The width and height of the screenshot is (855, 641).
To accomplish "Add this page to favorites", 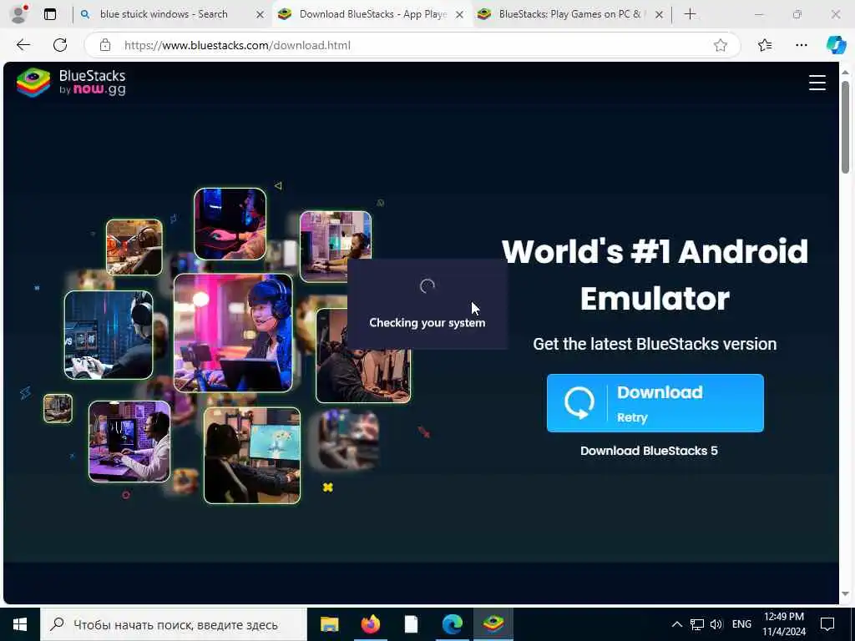I will coord(721,45).
